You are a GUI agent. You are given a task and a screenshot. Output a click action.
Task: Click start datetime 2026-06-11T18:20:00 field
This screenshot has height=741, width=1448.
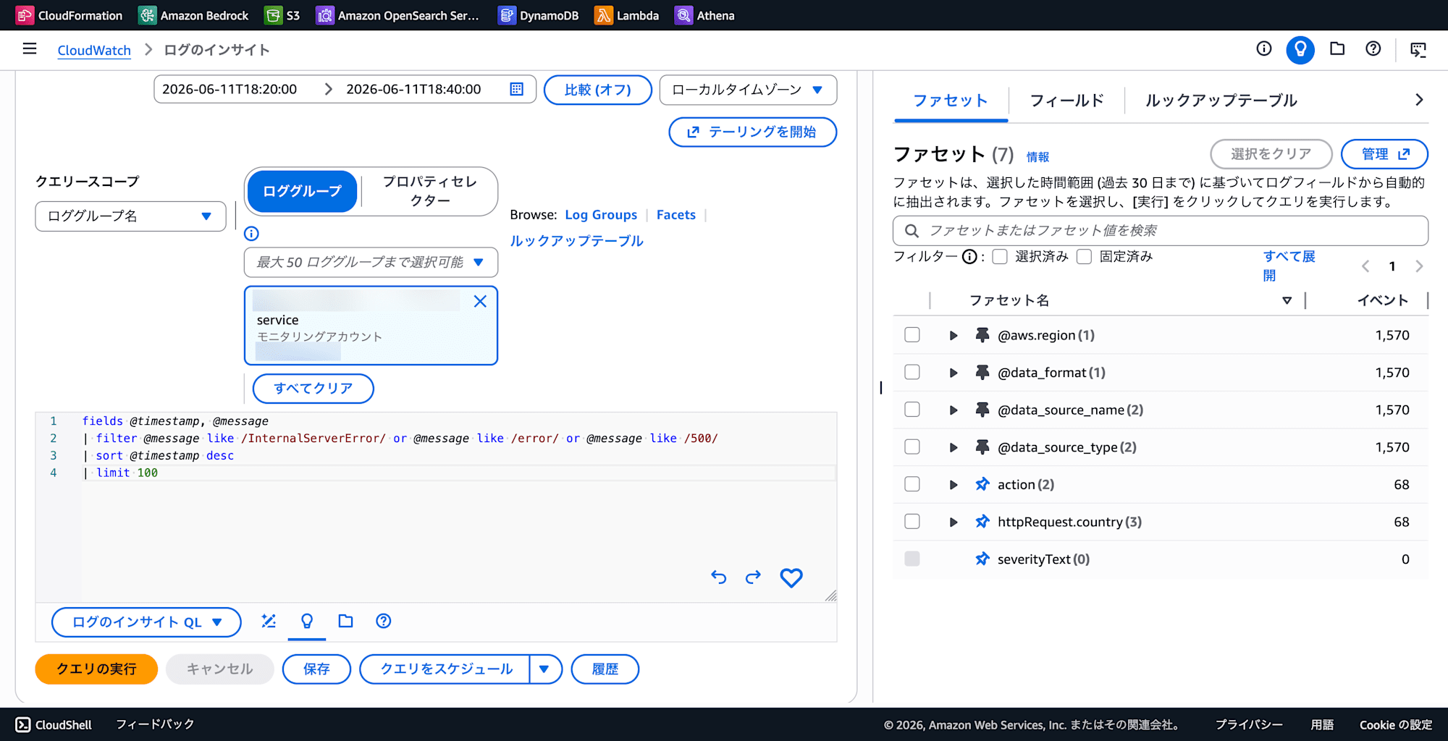[230, 89]
